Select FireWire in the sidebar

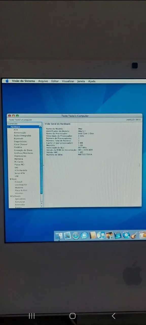pos(18,147)
